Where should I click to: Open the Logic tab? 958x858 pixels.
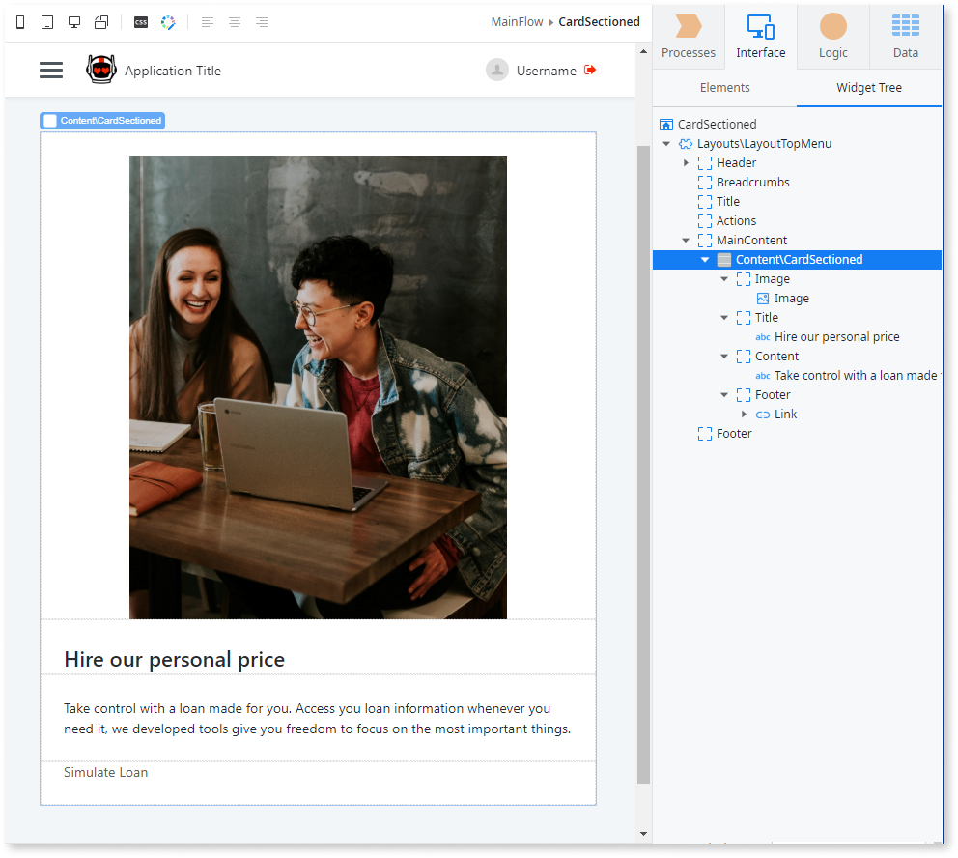(x=832, y=36)
